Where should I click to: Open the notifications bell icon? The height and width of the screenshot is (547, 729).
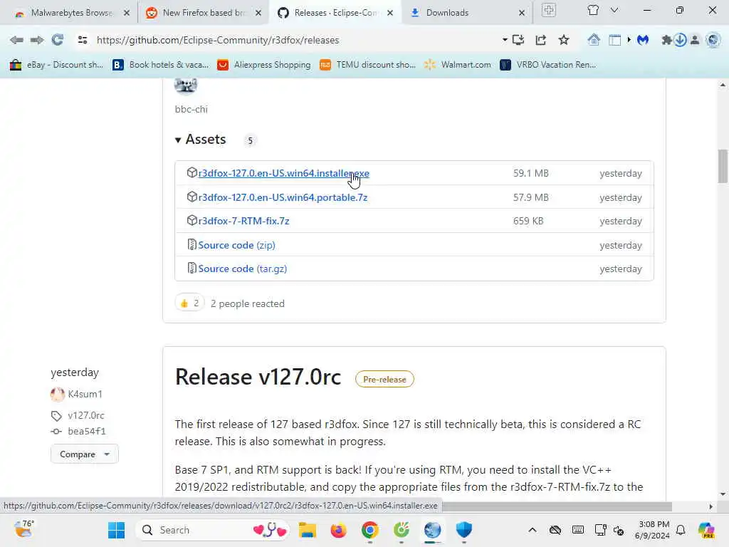tap(681, 530)
